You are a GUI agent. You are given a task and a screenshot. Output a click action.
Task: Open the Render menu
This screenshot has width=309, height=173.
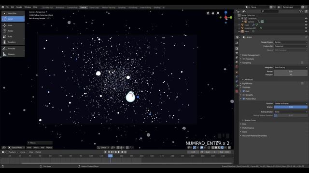[19, 7]
